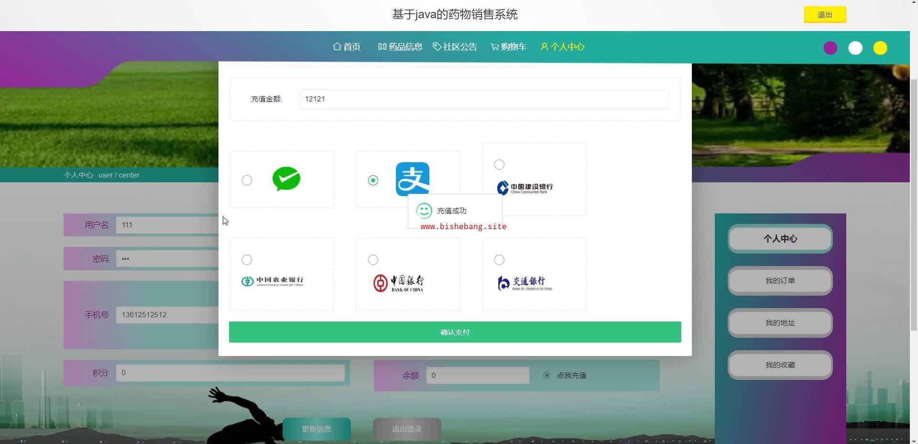Click the 个人中心 breadcrumb text
The image size is (918, 444).
click(x=78, y=175)
